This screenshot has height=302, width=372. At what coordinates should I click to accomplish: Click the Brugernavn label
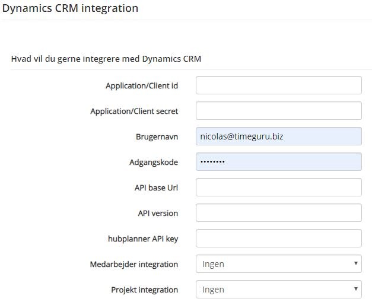tap(157, 136)
